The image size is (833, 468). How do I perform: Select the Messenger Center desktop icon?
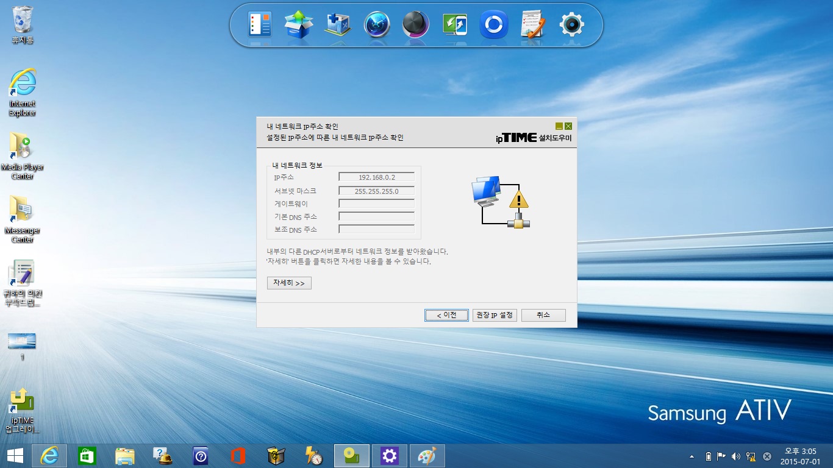(x=23, y=218)
